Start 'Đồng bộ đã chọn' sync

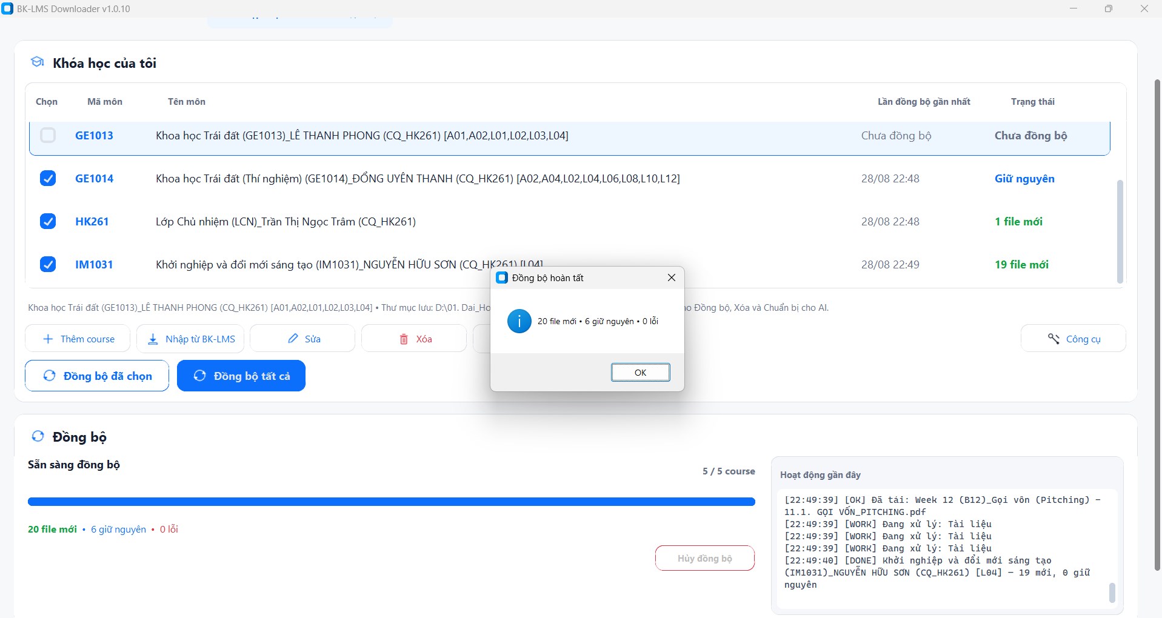[97, 376]
